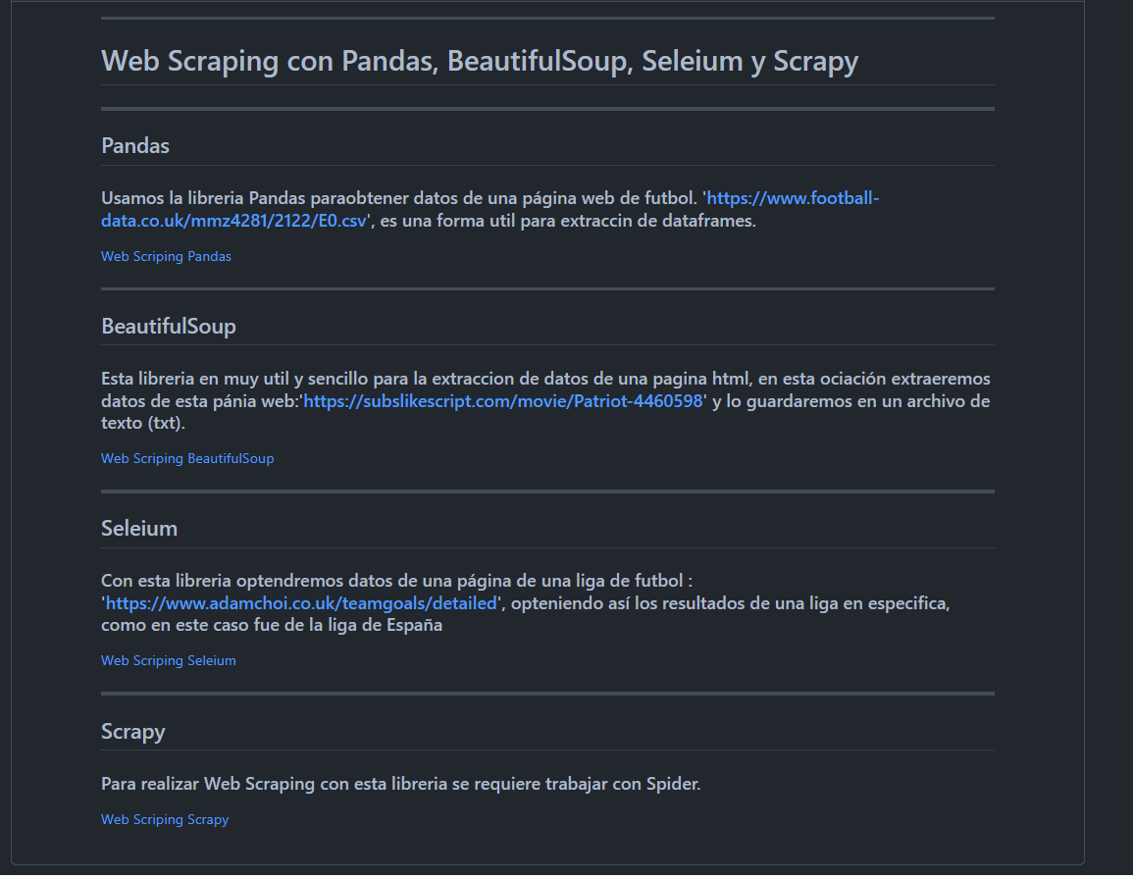The height and width of the screenshot is (879, 1133).
Task: Open the Web Scriping Seleium link
Action: click(x=169, y=660)
